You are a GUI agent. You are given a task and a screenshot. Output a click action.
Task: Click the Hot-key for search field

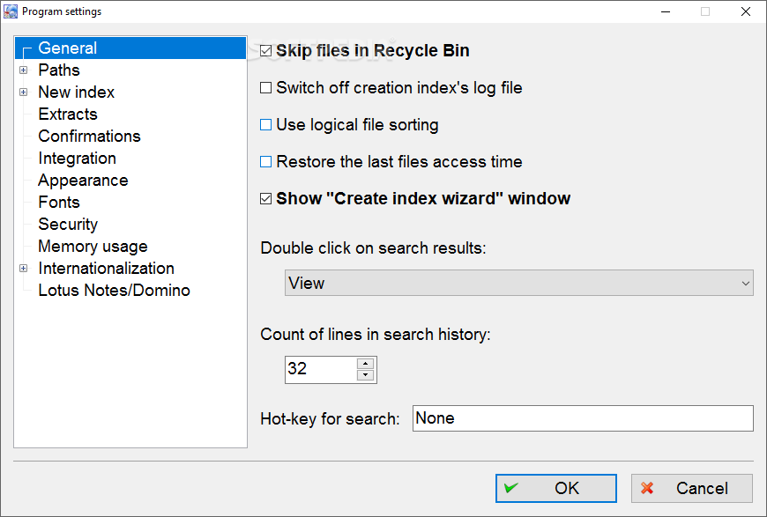[x=583, y=418]
